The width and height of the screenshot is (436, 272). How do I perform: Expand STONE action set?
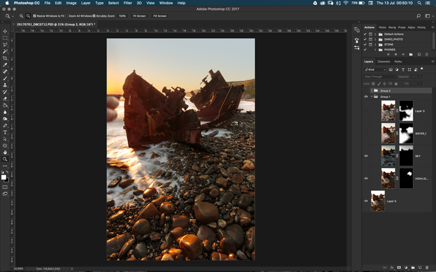[x=375, y=45]
